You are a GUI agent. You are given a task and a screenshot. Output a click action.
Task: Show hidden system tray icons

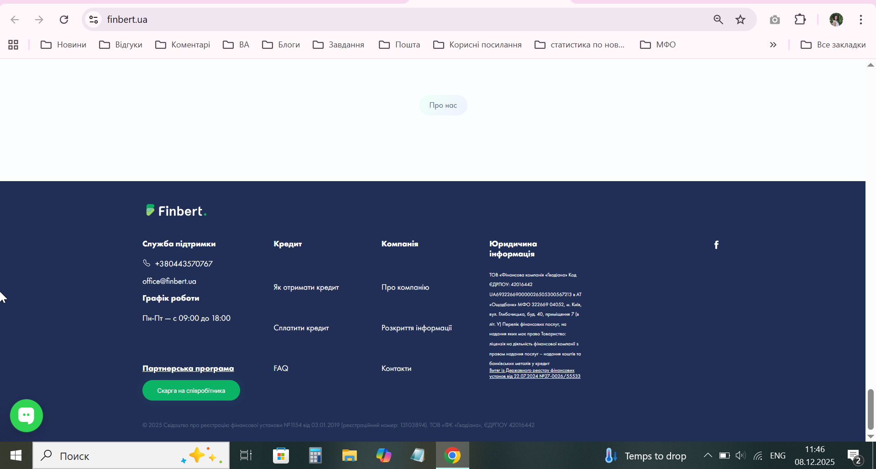click(x=708, y=455)
